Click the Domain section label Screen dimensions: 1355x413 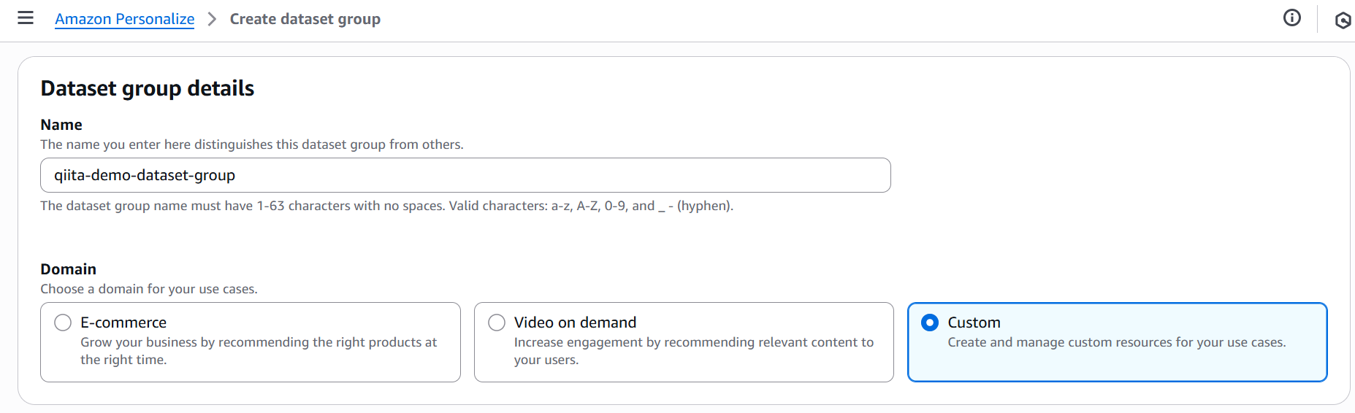(x=68, y=269)
